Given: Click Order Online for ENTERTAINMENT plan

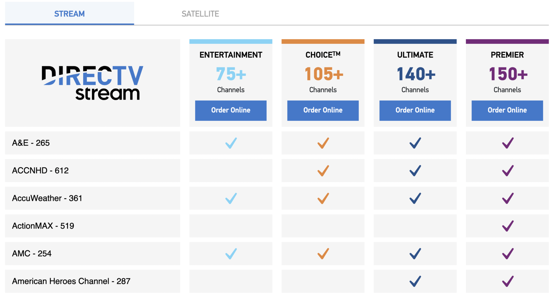Looking at the screenshot, I should [230, 110].
